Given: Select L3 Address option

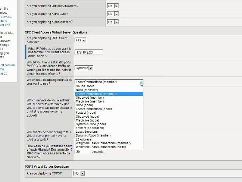Looking at the screenshot, I should coord(109,139).
